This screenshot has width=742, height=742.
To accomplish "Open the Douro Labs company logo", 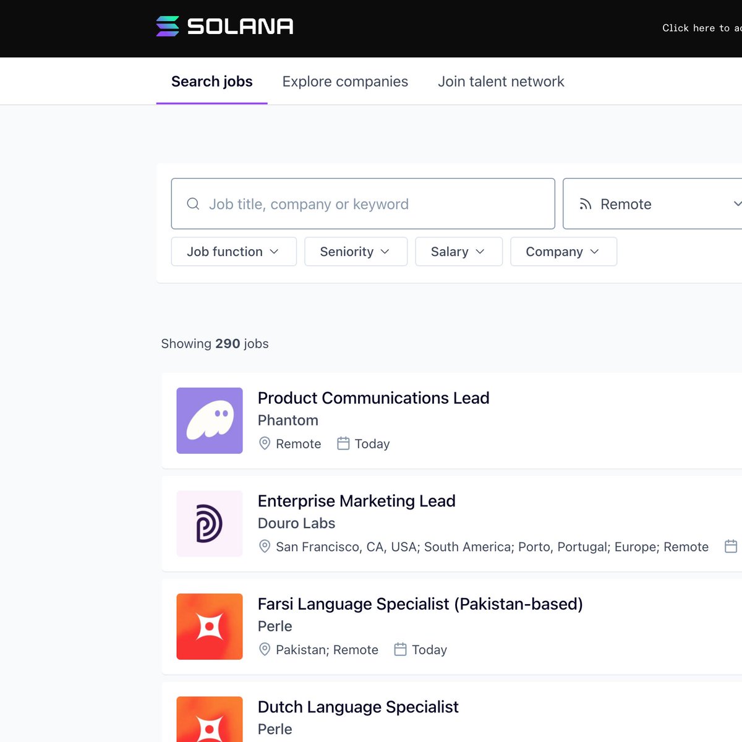I will point(210,524).
